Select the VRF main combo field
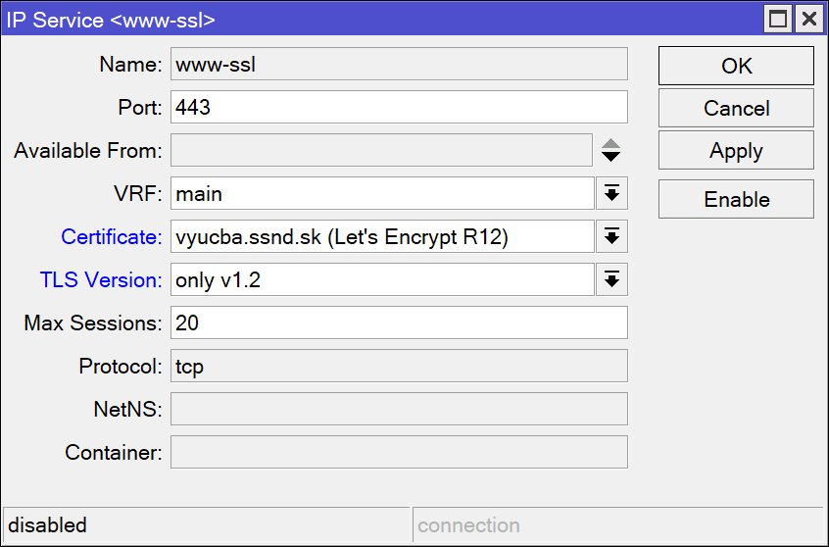 point(381,193)
